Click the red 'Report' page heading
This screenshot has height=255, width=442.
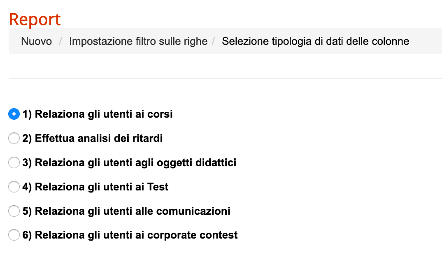click(x=35, y=19)
